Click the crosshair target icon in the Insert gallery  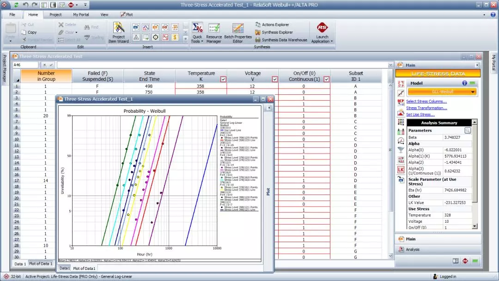[155, 37]
